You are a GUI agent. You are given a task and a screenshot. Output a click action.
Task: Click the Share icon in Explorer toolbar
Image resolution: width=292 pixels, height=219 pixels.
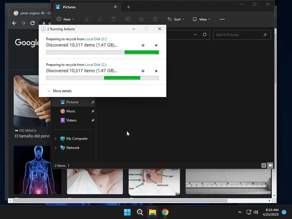pyautogui.click(x=141, y=19)
